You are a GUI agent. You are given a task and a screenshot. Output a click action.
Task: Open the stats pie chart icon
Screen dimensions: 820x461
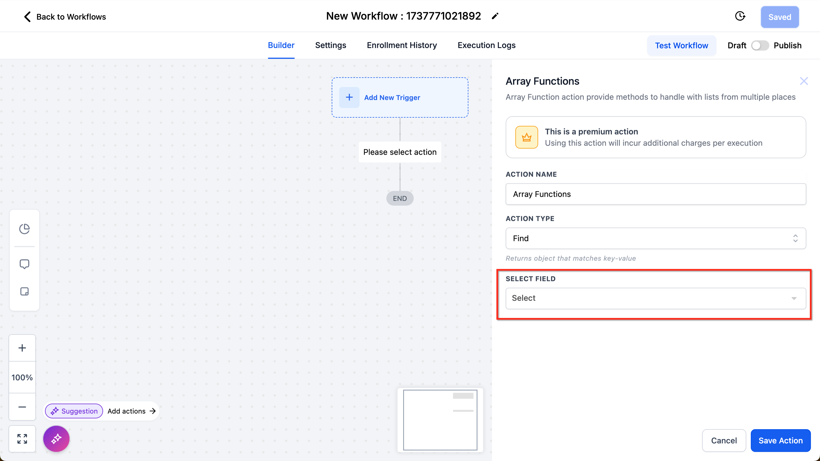pyautogui.click(x=24, y=229)
